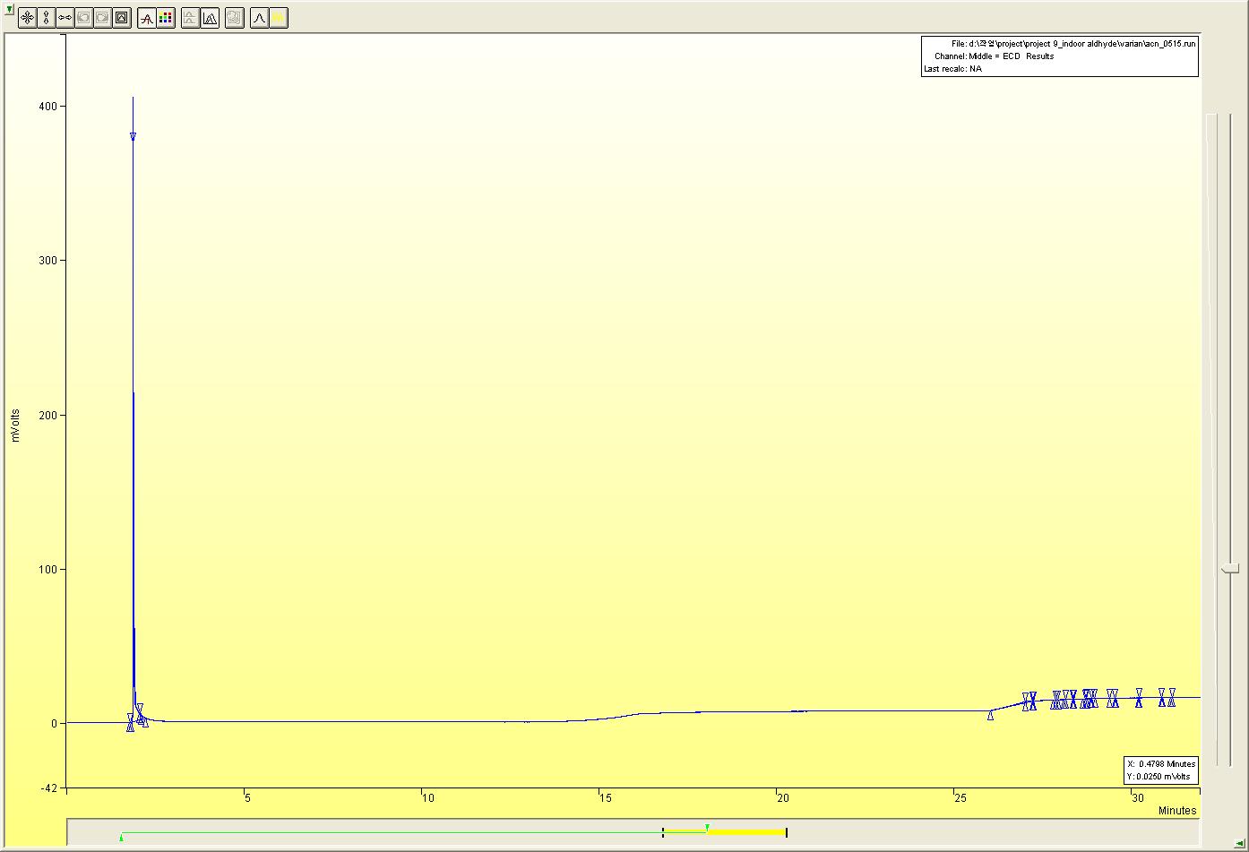Click the Minutes axis label
Screen dimensions: 1249x852
pos(1176,811)
